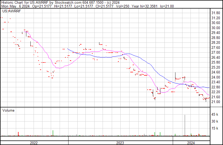Click the 27.00 price axis label
The height and width of the screenshot is (145, 223).
[x=216, y=53]
